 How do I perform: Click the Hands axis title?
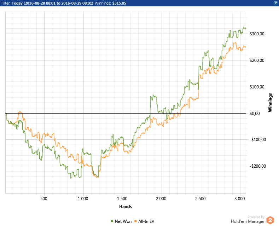tap(126, 207)
